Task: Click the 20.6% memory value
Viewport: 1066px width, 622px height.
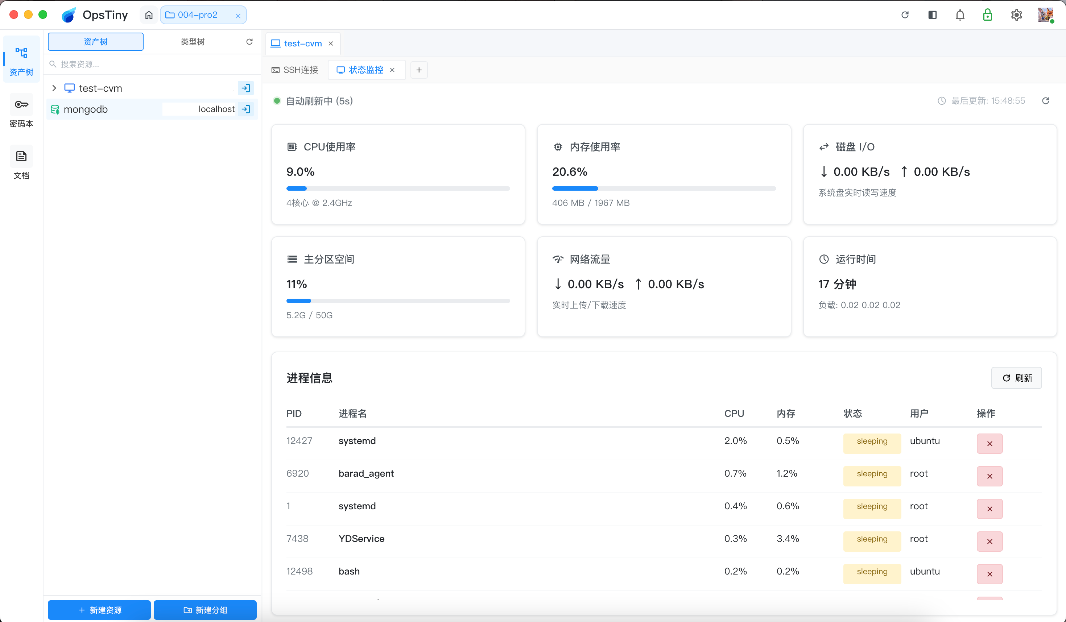Action: 569,172
